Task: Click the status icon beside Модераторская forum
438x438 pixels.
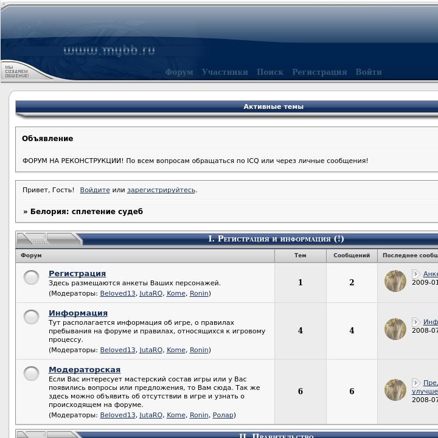Action: point(31,374)
